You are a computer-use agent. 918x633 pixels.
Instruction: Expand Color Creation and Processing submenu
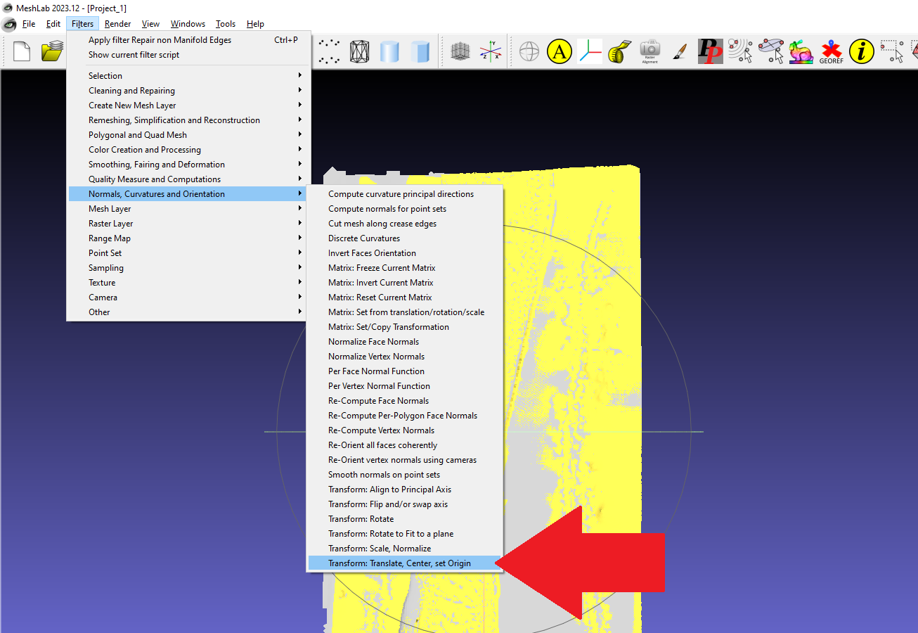(187, 150)
